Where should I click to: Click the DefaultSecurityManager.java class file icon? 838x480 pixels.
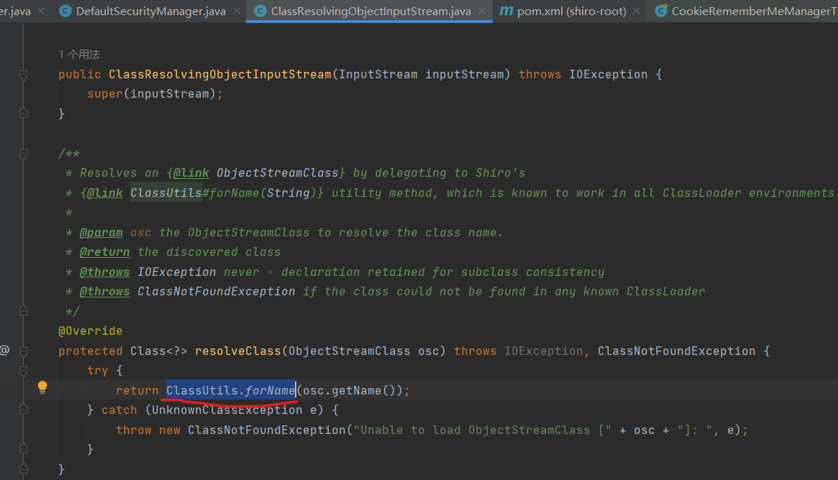(66, 11)
